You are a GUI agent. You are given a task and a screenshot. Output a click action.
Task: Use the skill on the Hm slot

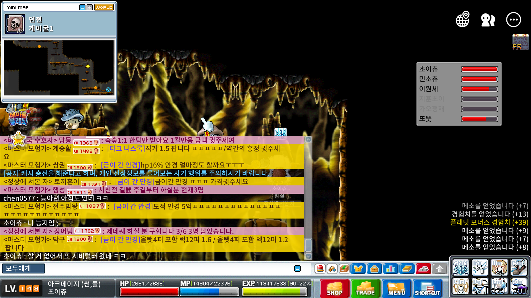pyautogui.click(x=499, y=267)
